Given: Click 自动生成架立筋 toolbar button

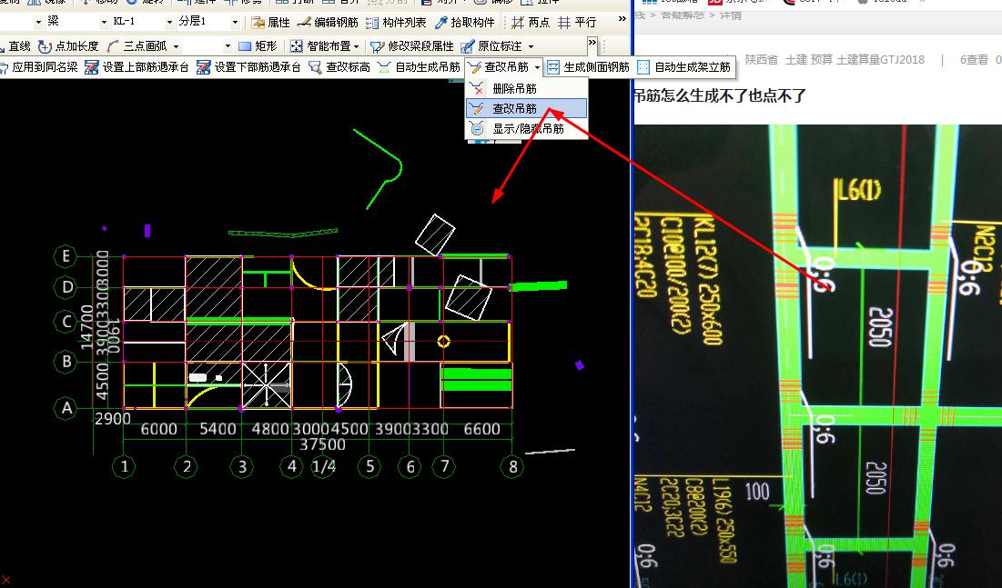Looking at the screenshot, I should (x=683, y=67).
